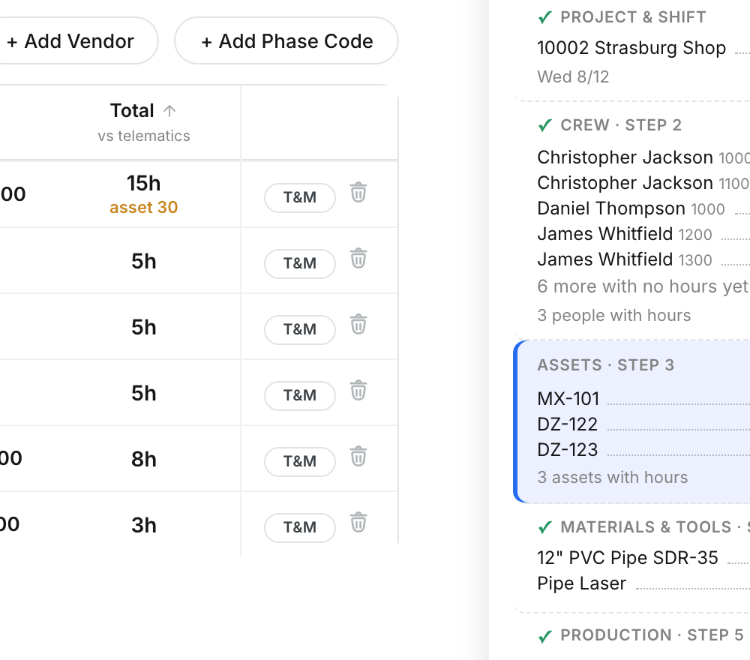Click the Add Phase Code button
Viewport: 750px width, 660px height.
[286, 41]
